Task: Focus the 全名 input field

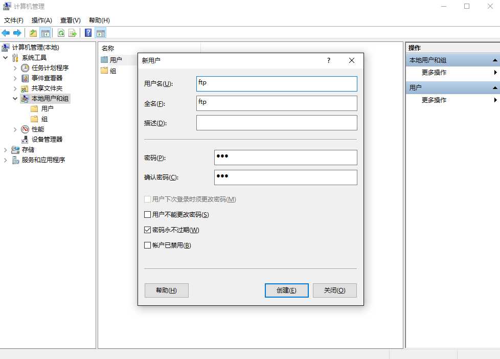Action: point(277,103)
